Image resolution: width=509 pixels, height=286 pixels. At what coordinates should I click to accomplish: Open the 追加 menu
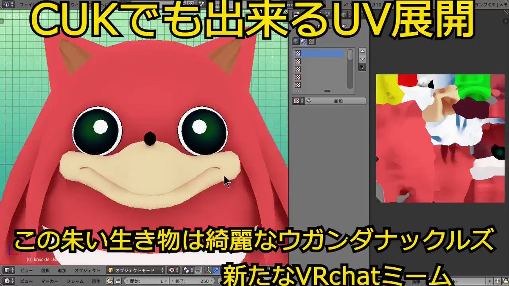(x=62, y=270)
